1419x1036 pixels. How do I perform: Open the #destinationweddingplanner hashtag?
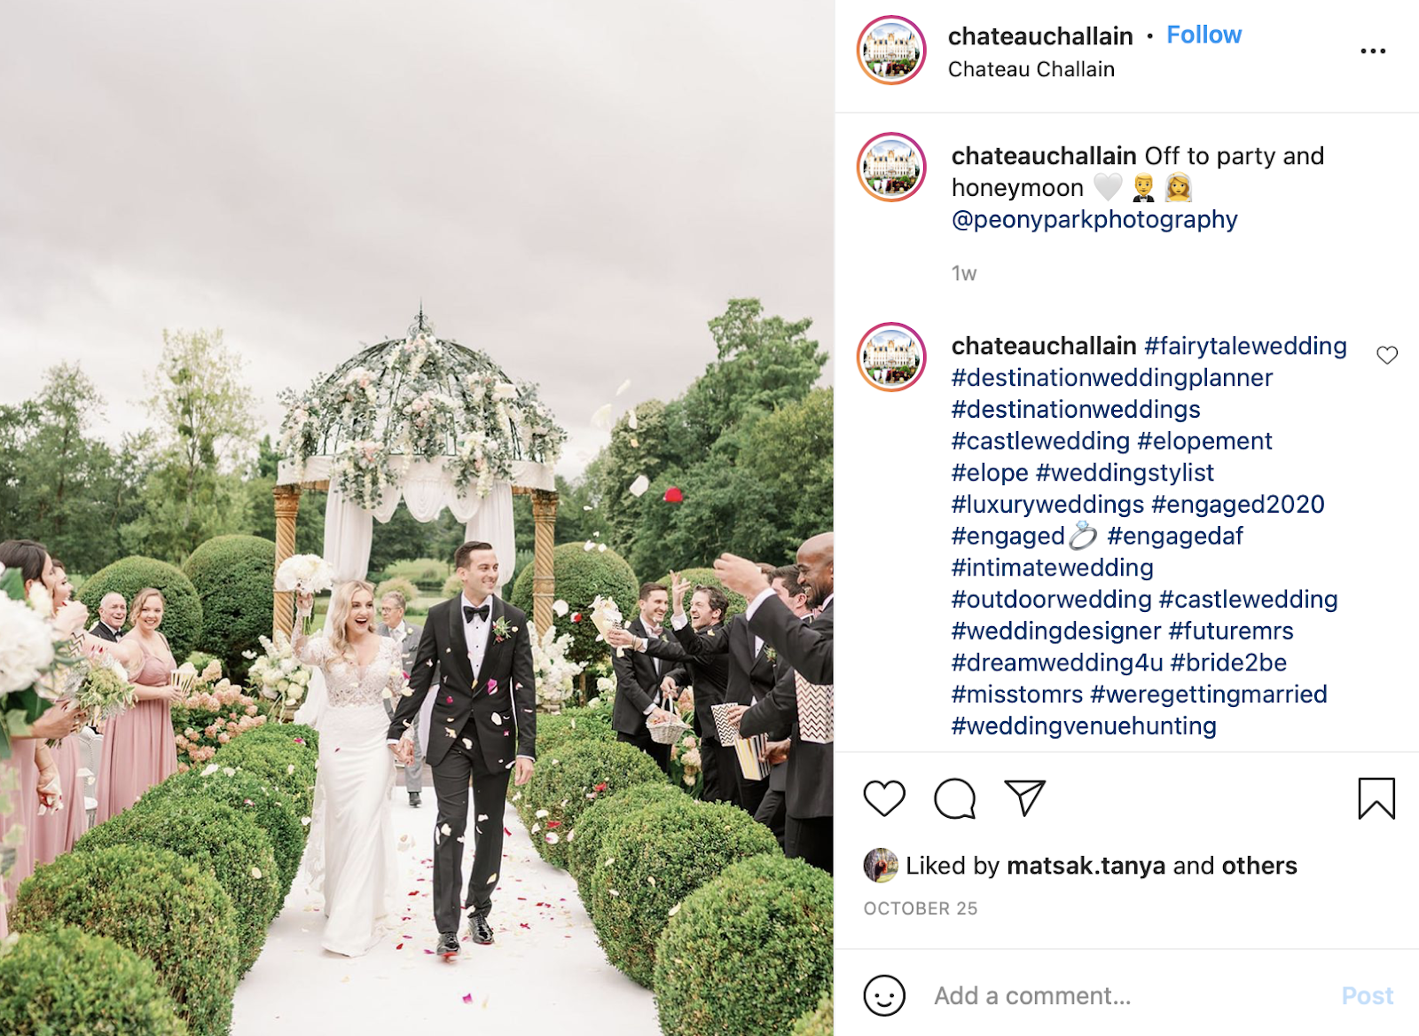click(1112, 378)
